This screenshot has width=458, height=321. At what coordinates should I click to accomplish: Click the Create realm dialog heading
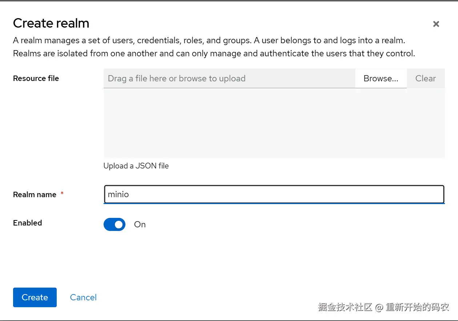pos(51,23)
